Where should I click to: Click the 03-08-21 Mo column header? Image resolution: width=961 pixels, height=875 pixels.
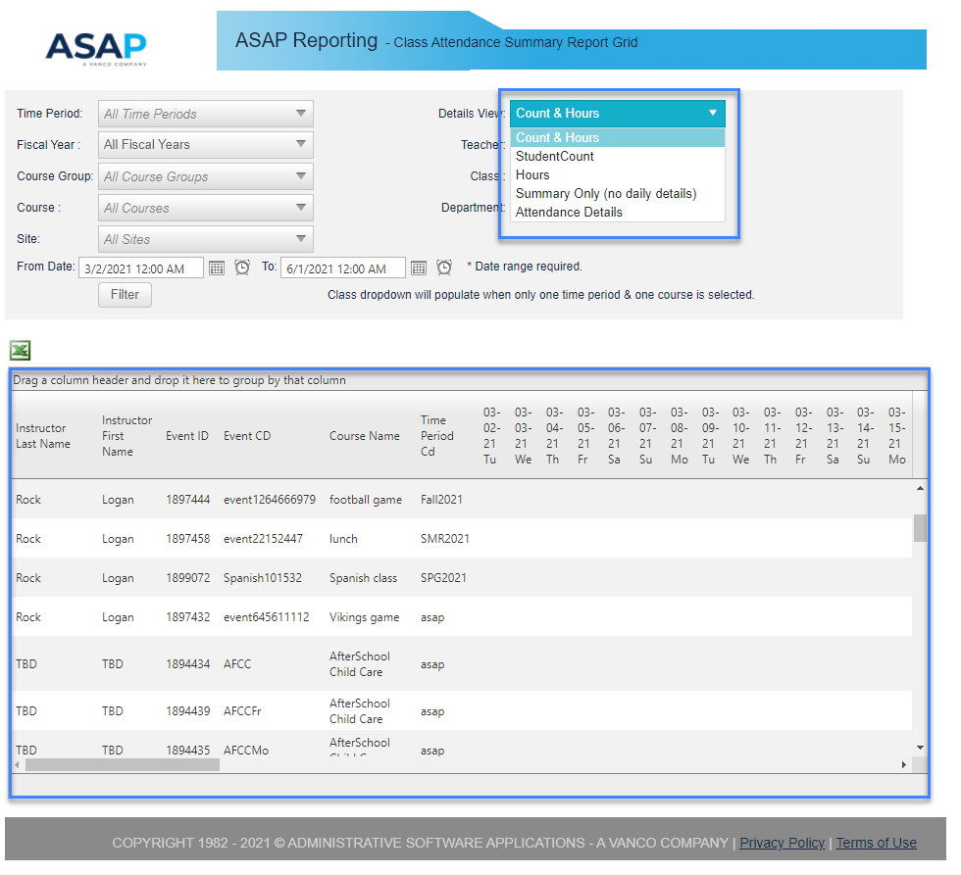[x=679, y=436]
